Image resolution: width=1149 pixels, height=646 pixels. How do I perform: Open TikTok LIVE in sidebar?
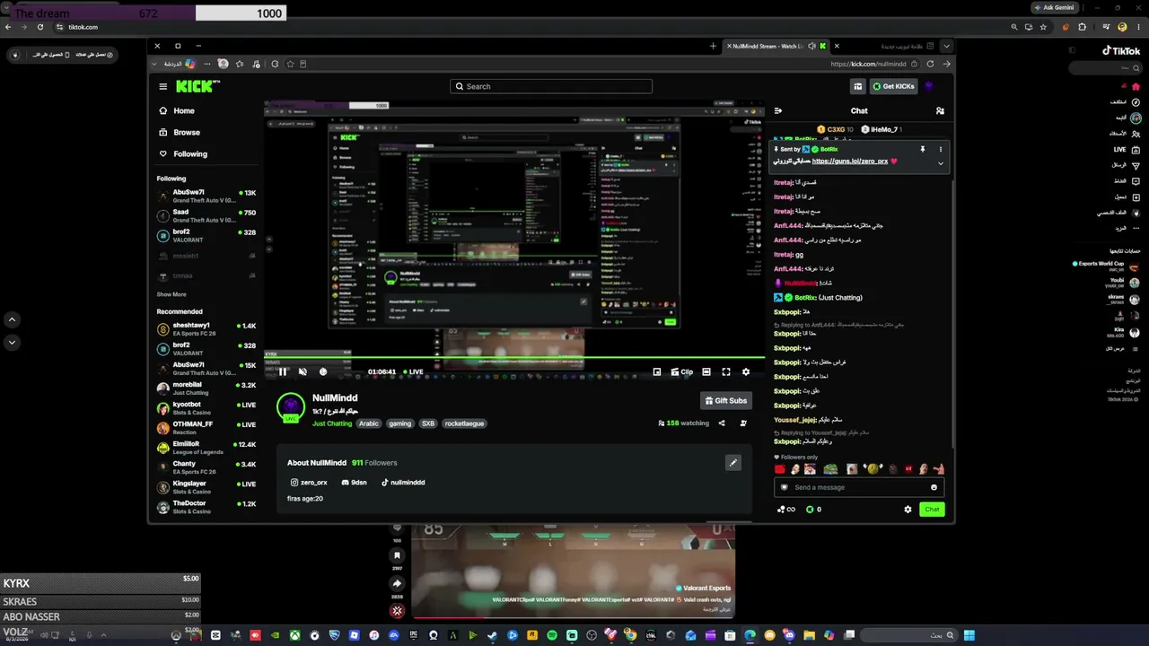[x=1126, y=149]
